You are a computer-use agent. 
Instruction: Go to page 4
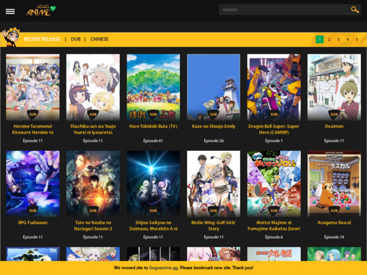pos(347,39)
